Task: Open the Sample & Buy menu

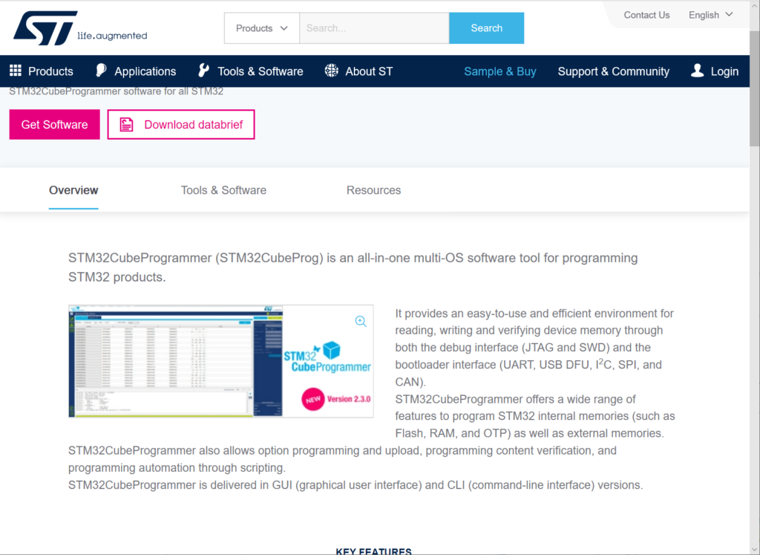Action: tap(499, 71)
